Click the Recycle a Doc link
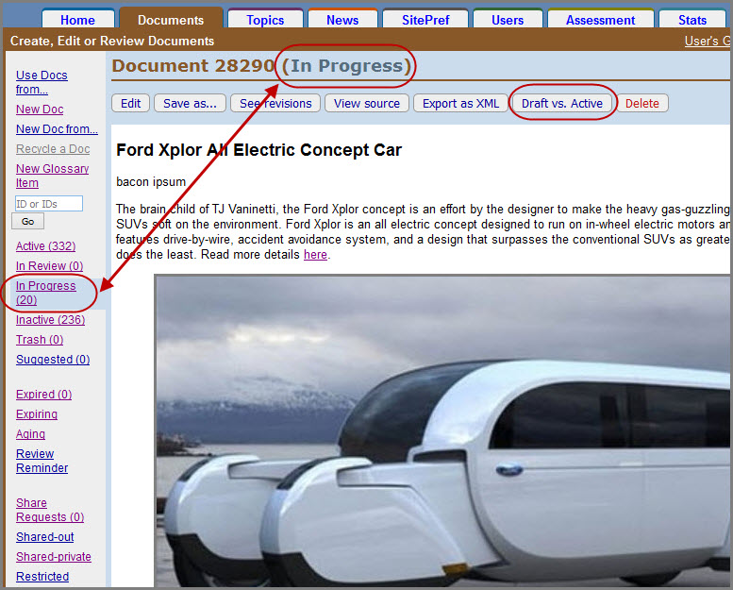 tap(53, 149)
